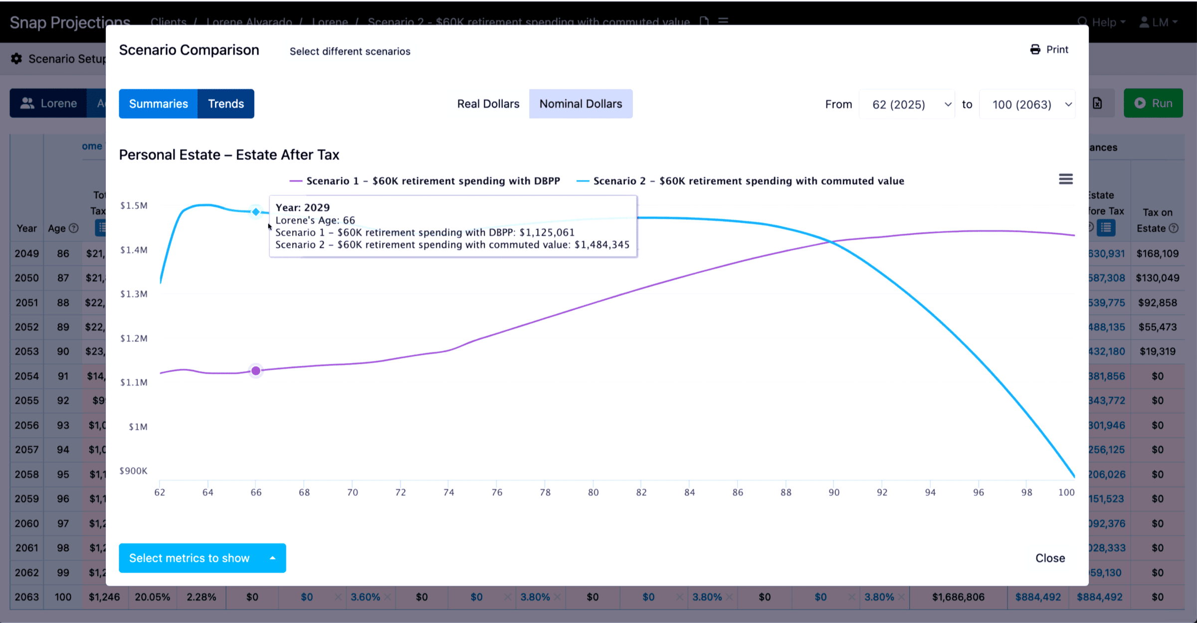Click the 2.28% cell in bottom row

point(201,597)
